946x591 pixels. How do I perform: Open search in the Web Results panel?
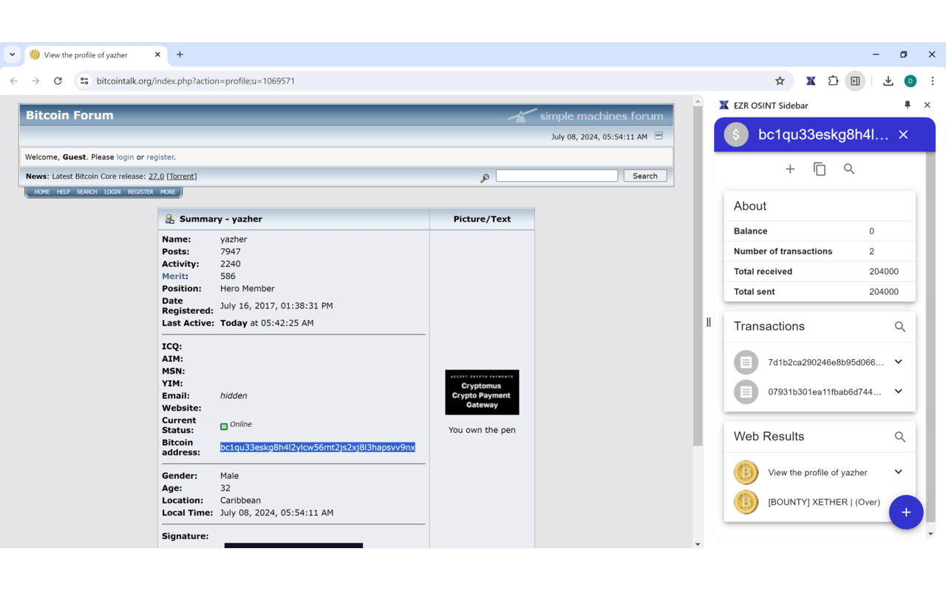(899, 437)
